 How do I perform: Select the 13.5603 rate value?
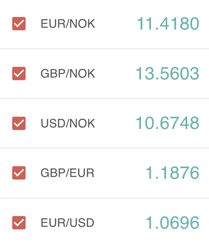(168, 74)
